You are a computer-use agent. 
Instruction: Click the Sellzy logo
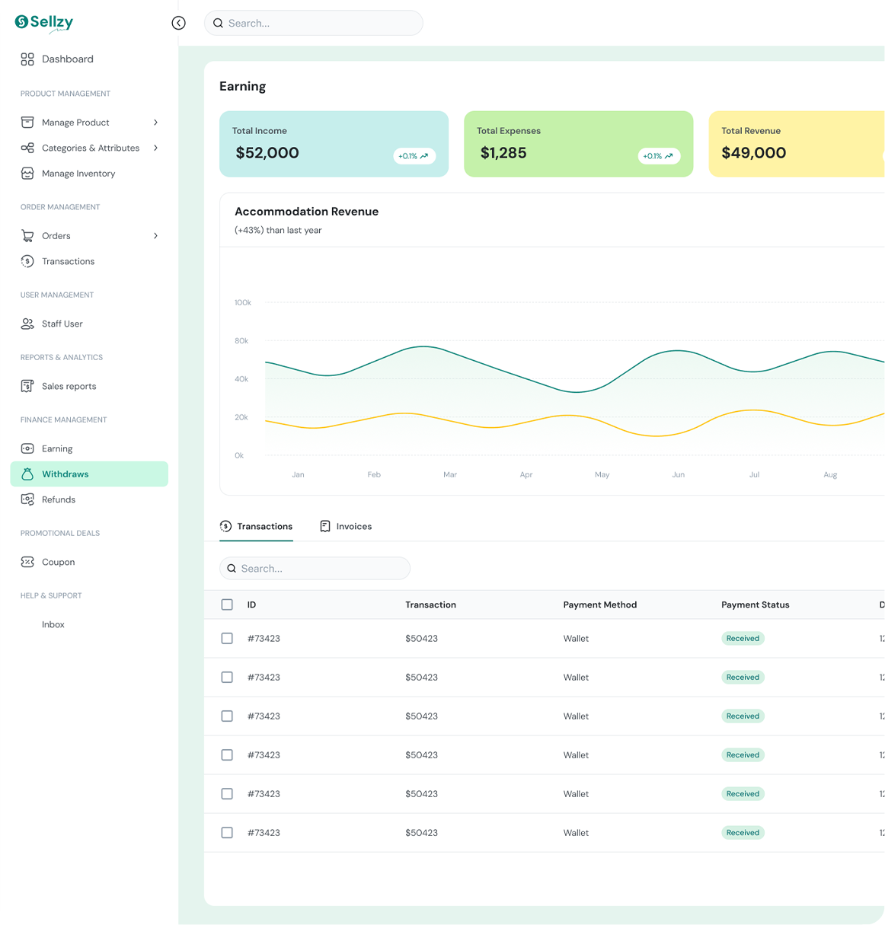click(x=44, y=23)
